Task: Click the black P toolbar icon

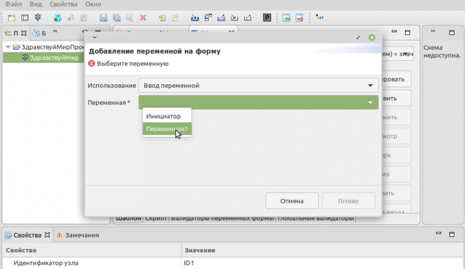Action: (x=267, y=18)
